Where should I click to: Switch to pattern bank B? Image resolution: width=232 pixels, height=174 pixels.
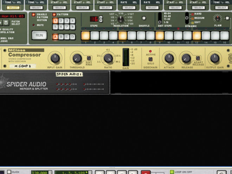click(61, 37)
